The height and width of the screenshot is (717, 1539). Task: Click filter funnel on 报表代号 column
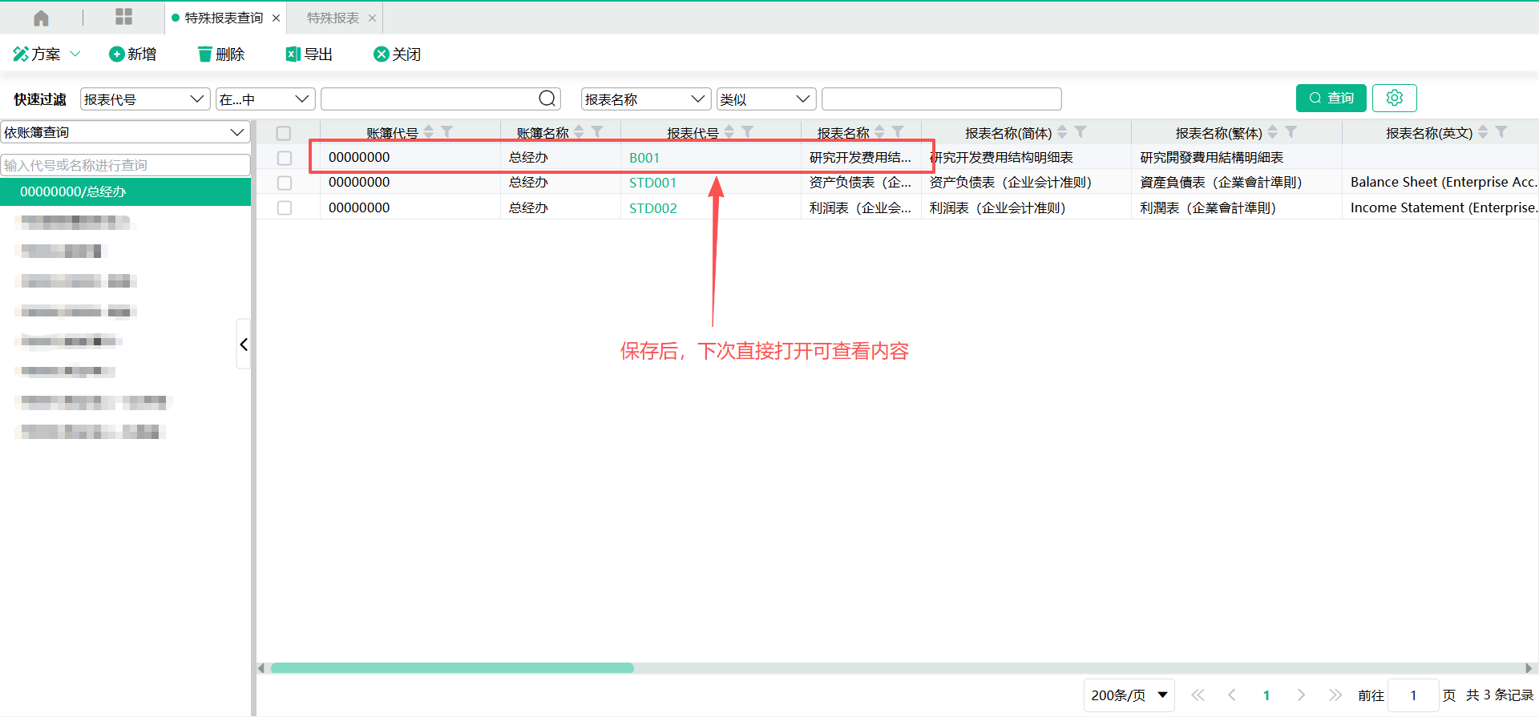coord(747,132)
